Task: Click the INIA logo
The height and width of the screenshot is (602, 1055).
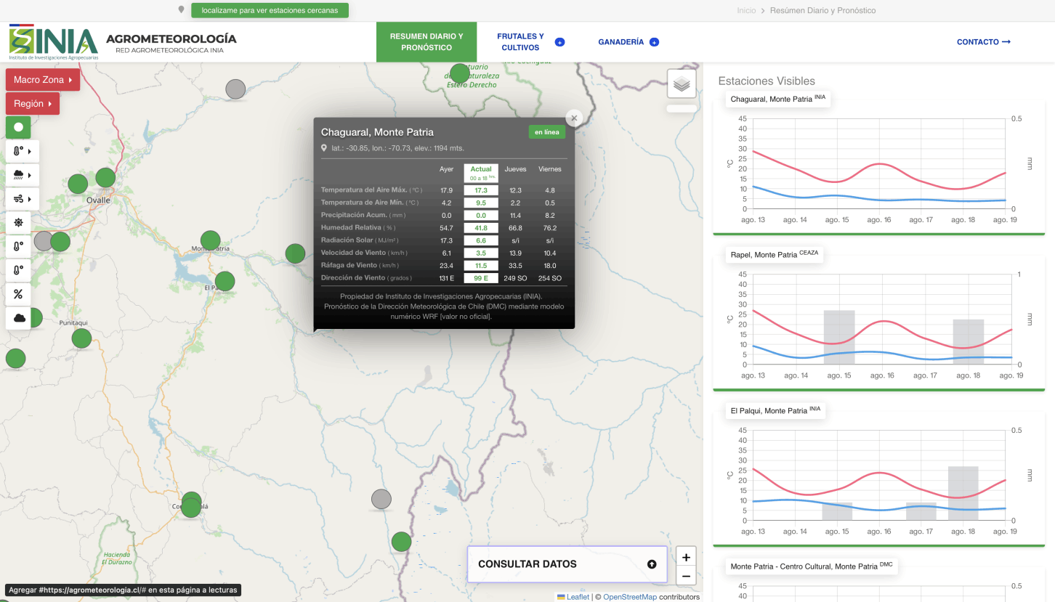Action: [53, 42]
